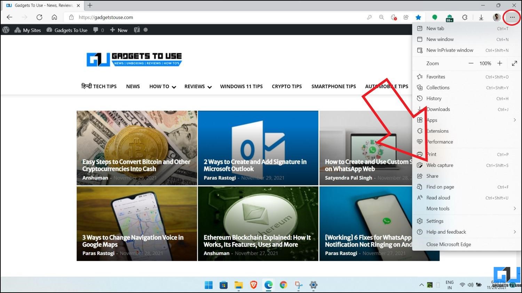The image size is (522, 293).
Task: Expand the REVIEWS dropdown
Action: 198,86
